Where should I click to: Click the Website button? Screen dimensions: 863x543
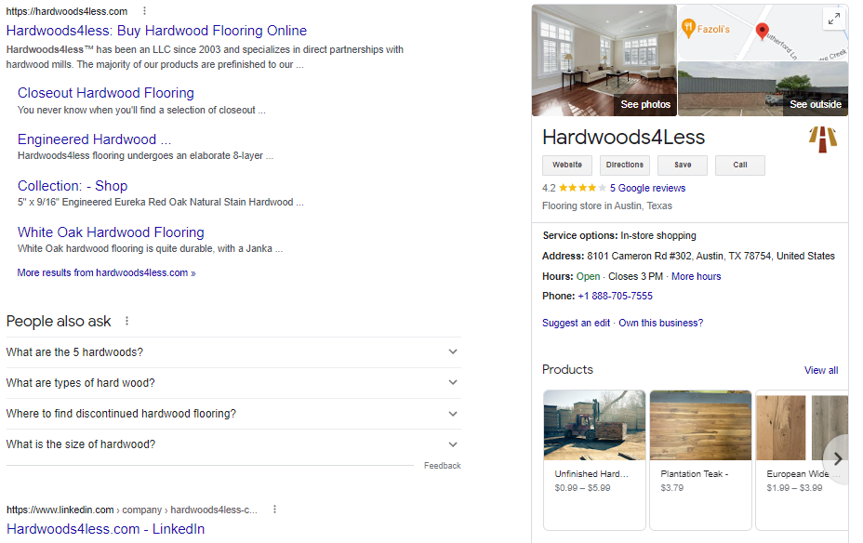tap(567, 166)
